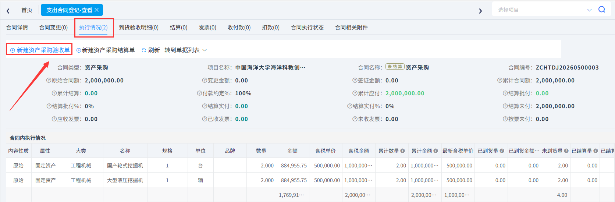Screen dimensions: 615x202
Task: Go to the 首页 home tab
Action: 27,10
